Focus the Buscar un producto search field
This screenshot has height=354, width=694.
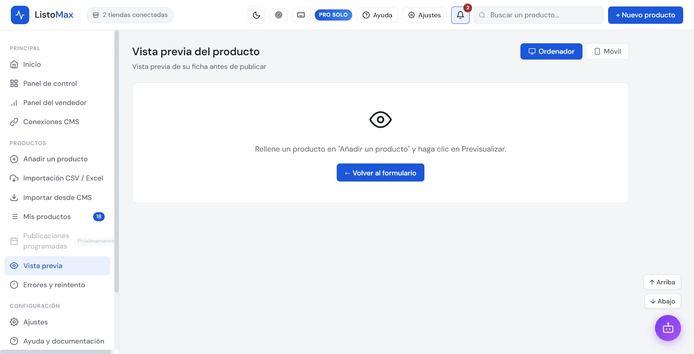coord(538,15)
